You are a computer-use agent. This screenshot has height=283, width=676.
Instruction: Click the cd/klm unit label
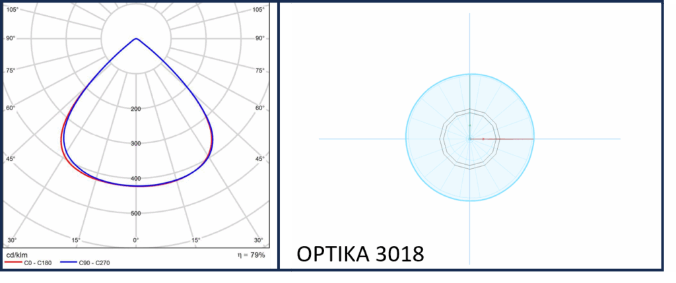(x=16, y=255)
